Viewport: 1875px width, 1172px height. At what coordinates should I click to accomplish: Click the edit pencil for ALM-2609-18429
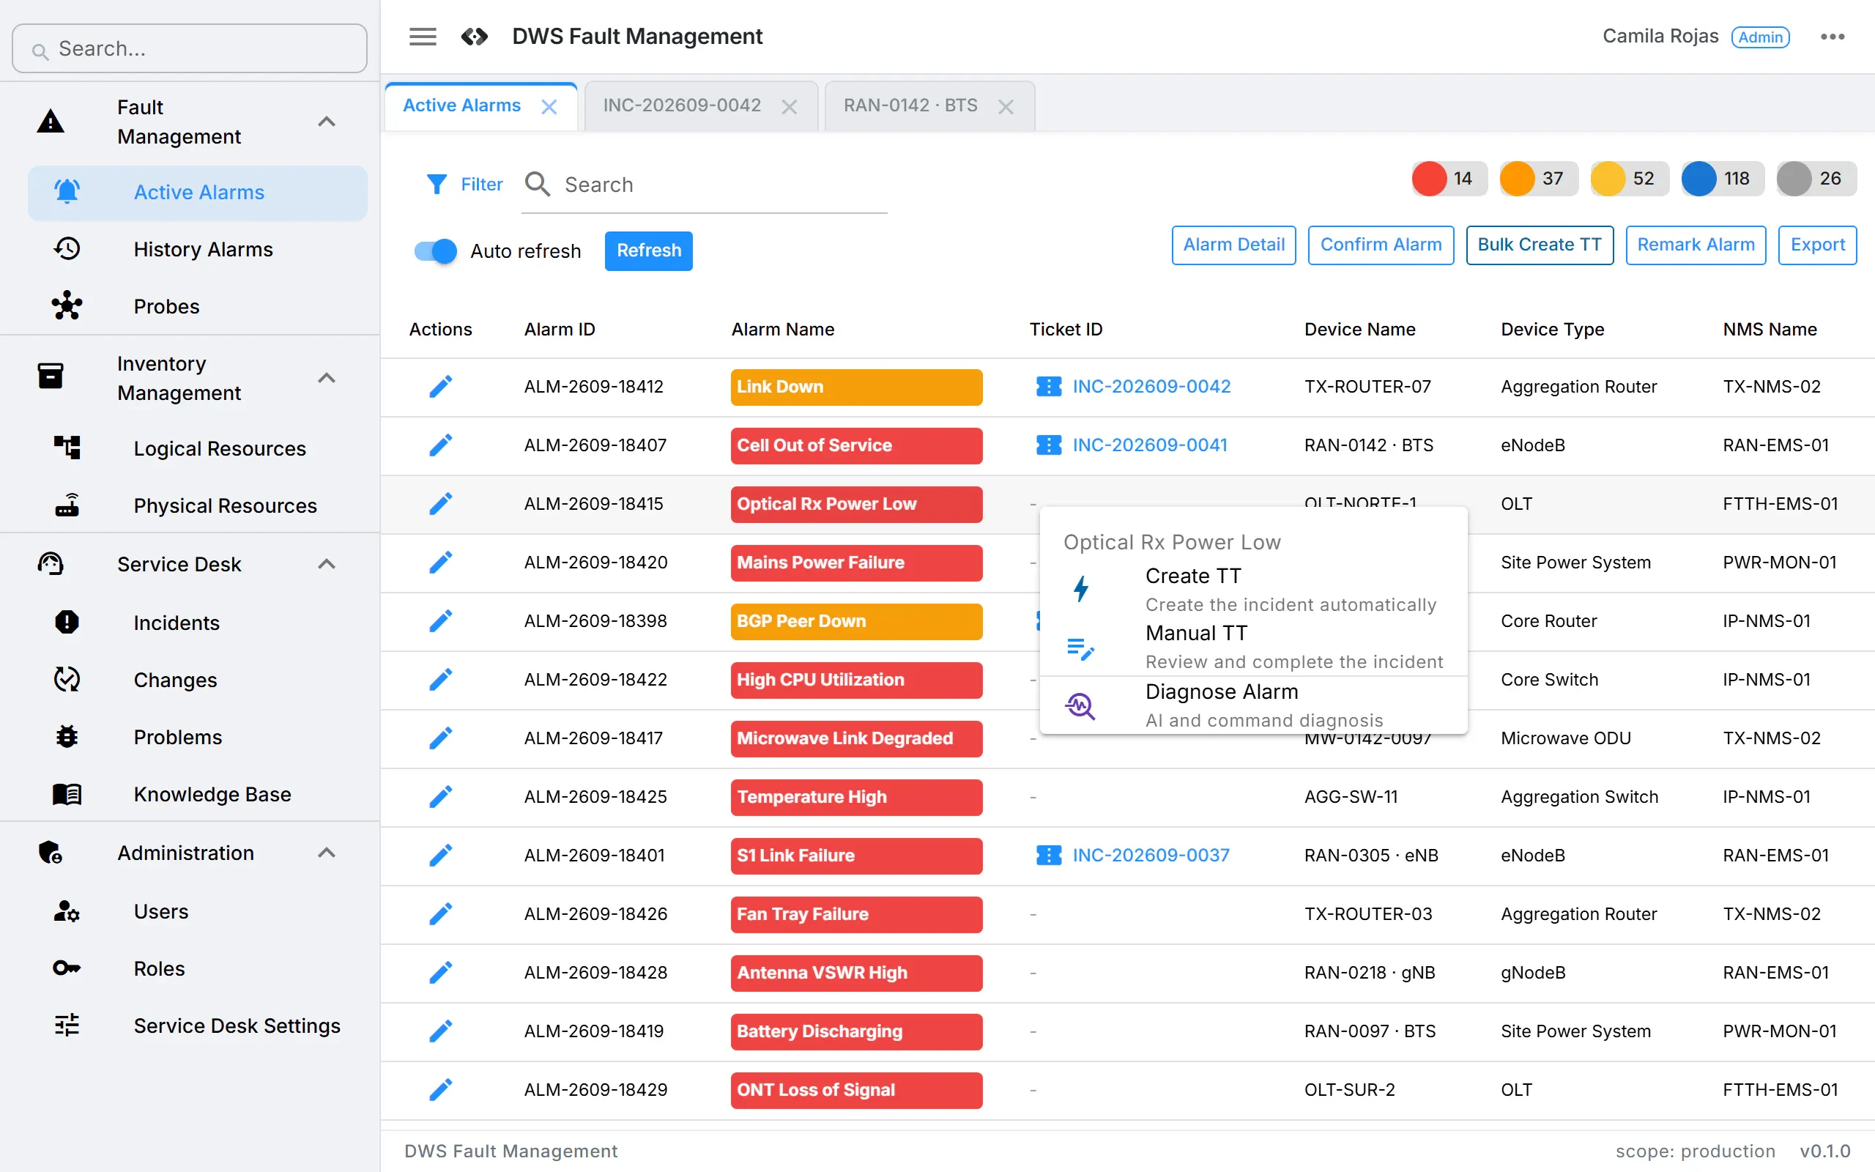[x=440, y=1090]
